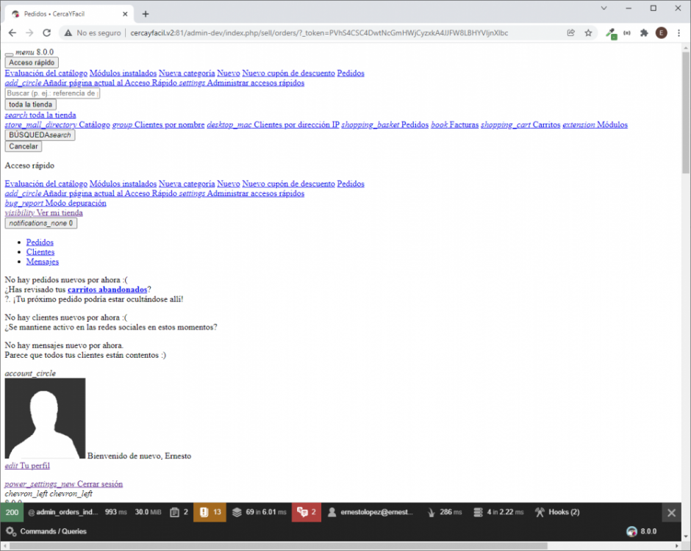Open the Hooks (2) debug panel
Image resolution: width=691 pixels, height=551 pixels.
point(556,512)
